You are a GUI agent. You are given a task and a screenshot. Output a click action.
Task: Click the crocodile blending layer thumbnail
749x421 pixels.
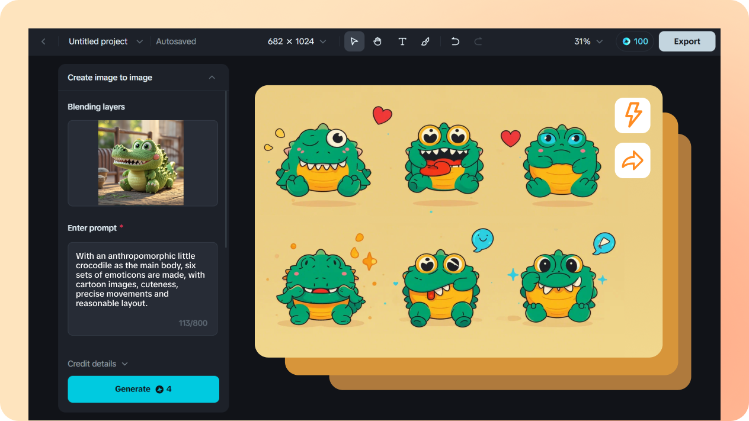[x=141, y=163]
